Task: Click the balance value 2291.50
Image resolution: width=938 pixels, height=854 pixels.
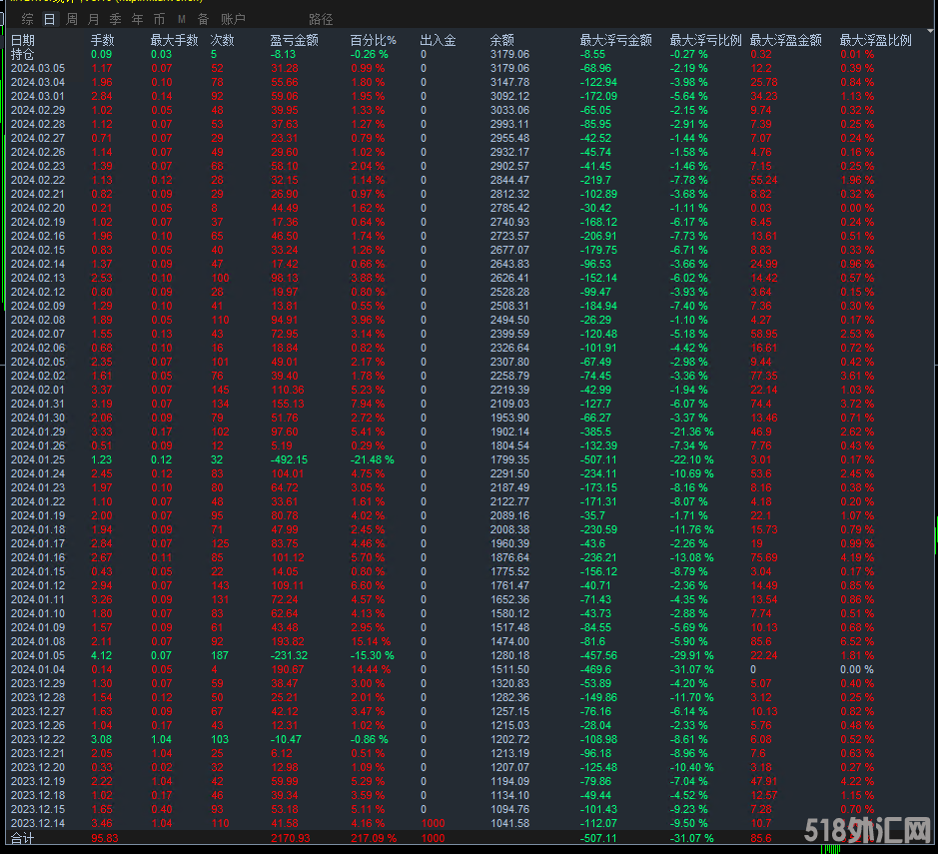Action: point(509,473)
